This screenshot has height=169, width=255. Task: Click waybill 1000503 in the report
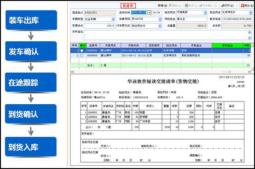[x=92, y=113]
